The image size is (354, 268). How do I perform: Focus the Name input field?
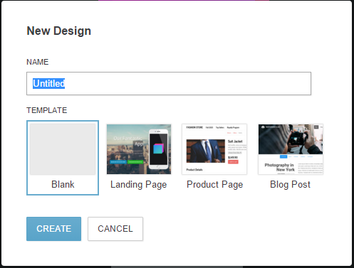169,83
